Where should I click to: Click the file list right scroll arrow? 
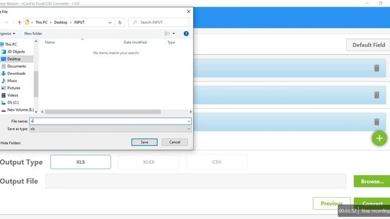191,112
